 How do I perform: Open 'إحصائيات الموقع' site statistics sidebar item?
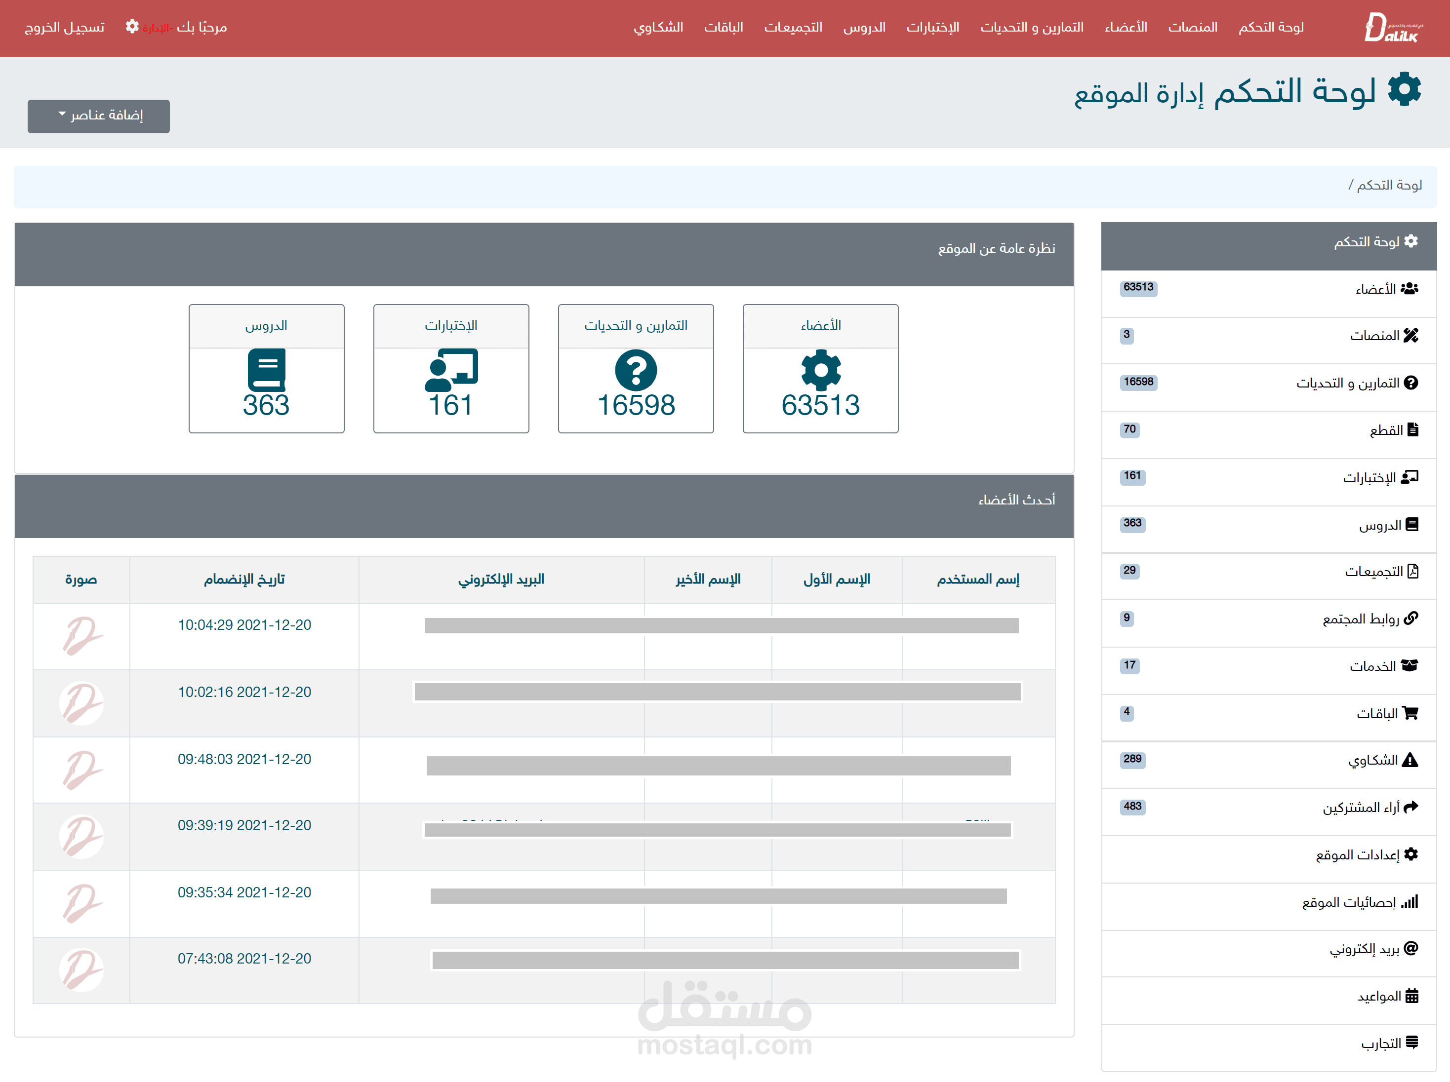coord(1360,902)
